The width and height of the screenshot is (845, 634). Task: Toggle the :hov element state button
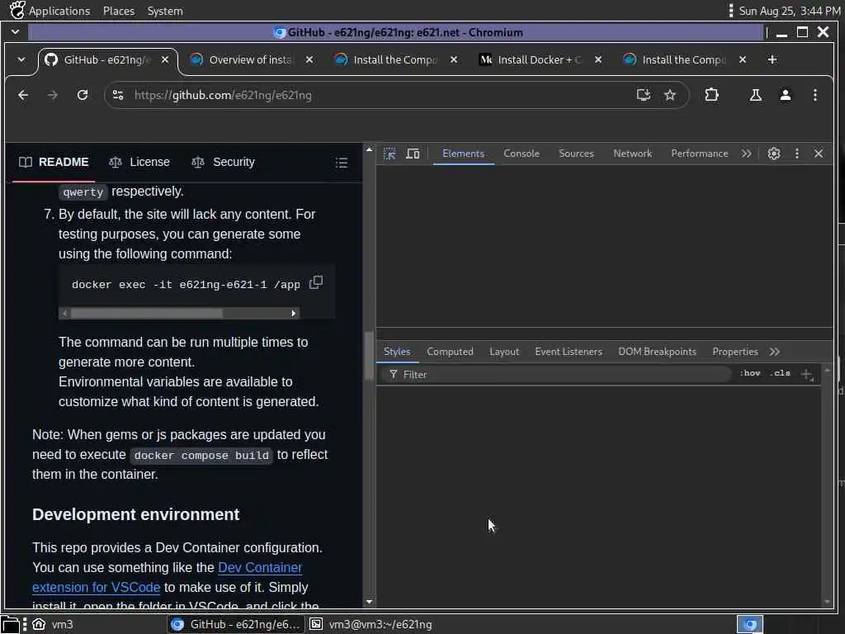point(749,373)
